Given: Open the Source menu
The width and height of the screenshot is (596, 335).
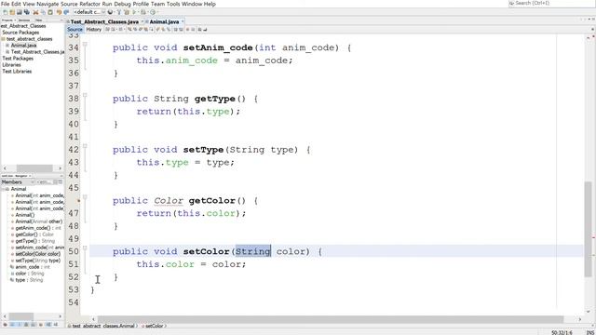Looking at the screenshot, I should [69, 4].
